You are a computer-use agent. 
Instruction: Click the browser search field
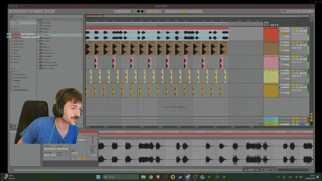pyautogui.click(x=48, y=16)
